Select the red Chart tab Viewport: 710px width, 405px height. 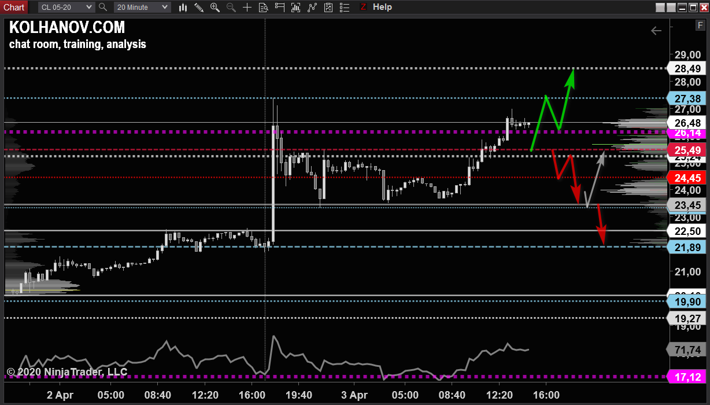coord(14,7)
